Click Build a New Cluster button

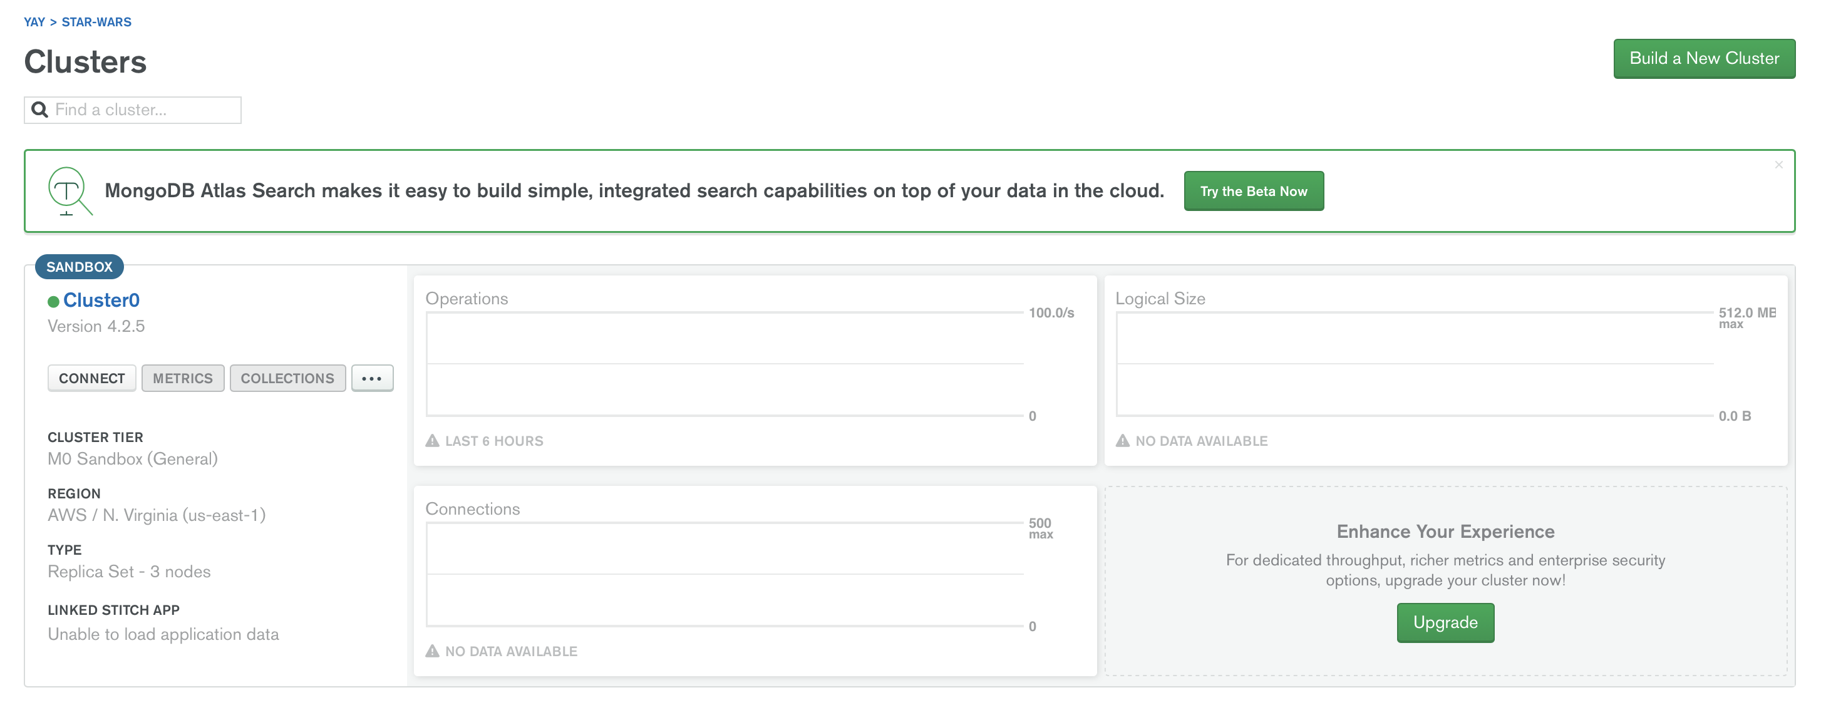point(1704,59)
